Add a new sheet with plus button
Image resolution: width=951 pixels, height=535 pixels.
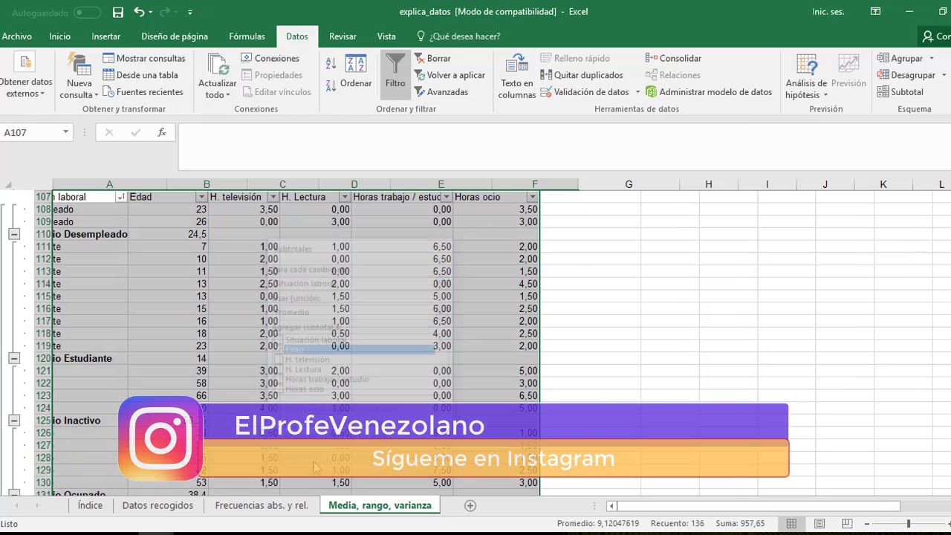pyautogui.click(x=470, y=505)
